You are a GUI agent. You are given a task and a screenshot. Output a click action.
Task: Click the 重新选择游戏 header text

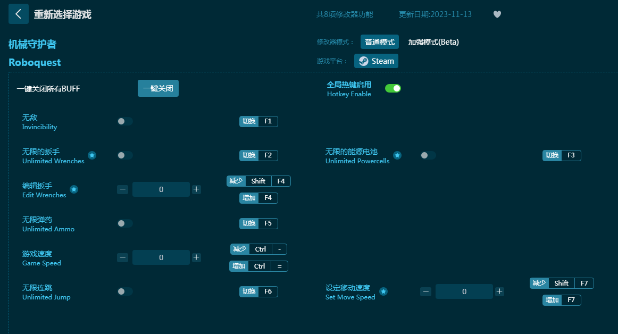(63, 14)
